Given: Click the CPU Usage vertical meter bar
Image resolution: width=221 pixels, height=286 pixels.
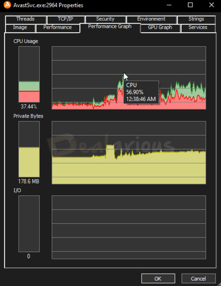Looking at the screenshot, I should pos(29,74).
